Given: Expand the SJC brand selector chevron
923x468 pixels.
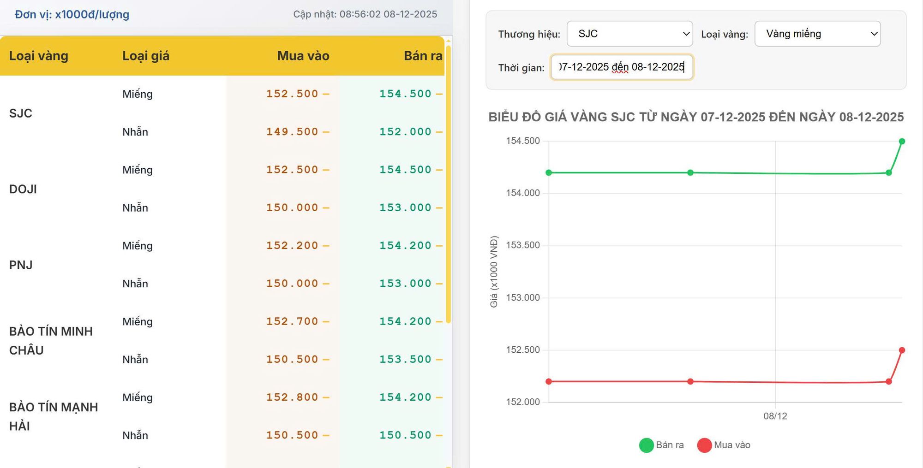Looking at the screenshot, I should point(686,33).
